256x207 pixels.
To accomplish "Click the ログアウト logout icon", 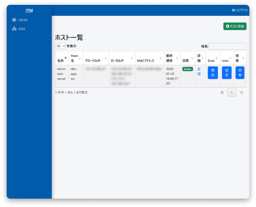I will [233, 10].
